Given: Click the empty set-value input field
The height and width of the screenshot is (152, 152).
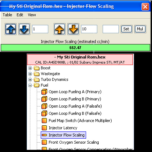Looking at the screenshot, I should [x=111, y=29].
